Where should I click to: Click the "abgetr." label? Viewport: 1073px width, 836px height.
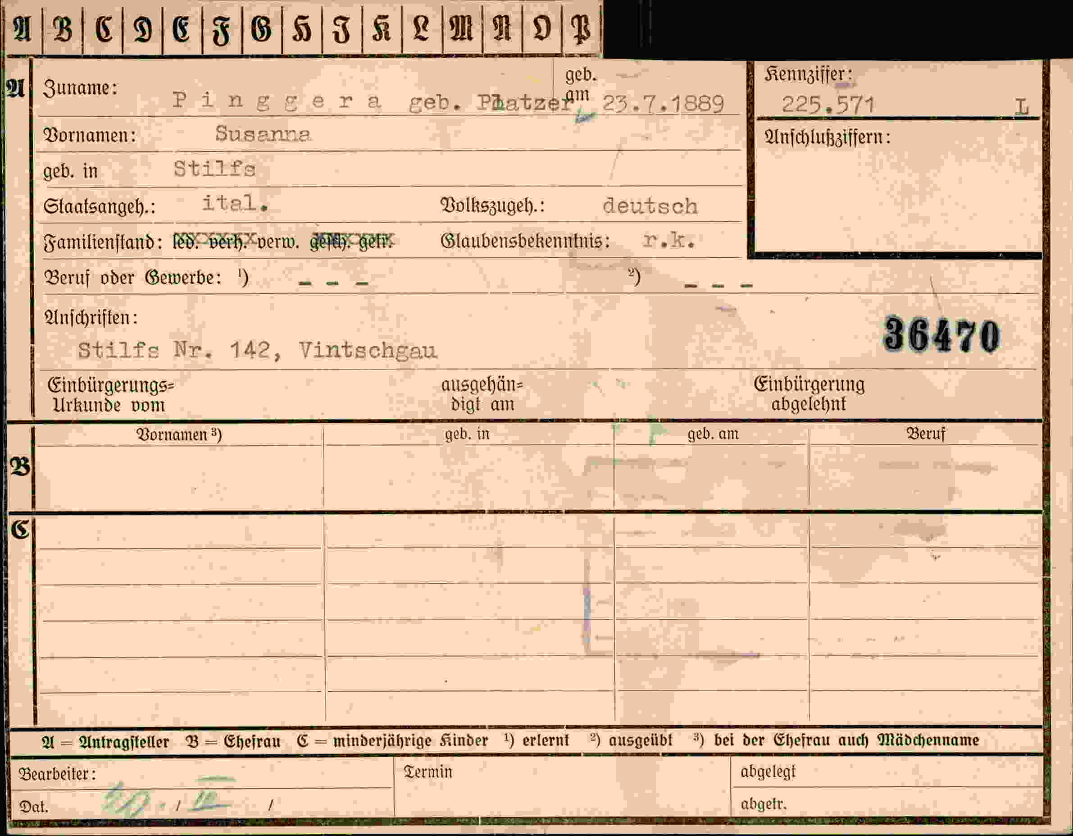point(764,804)
